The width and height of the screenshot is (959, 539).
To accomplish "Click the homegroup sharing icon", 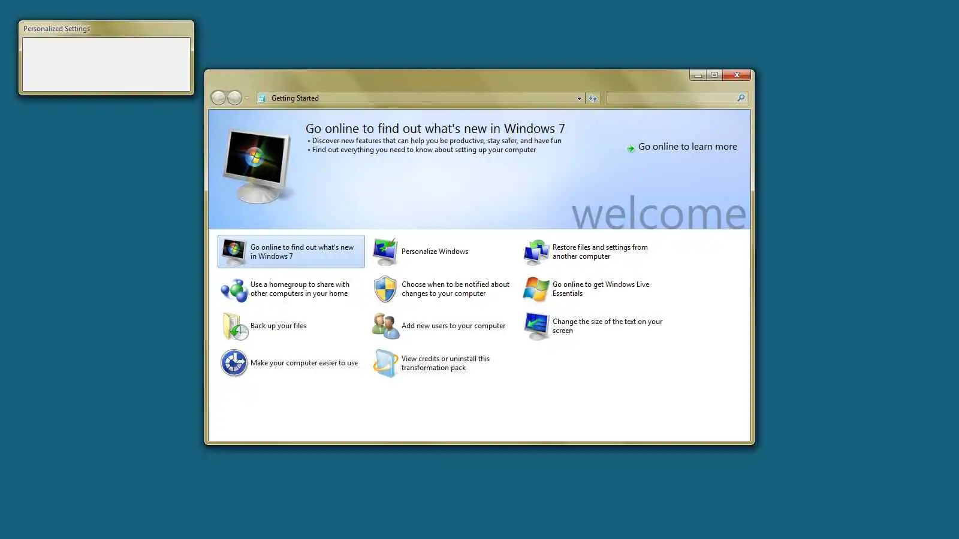I will coord(234,290).
